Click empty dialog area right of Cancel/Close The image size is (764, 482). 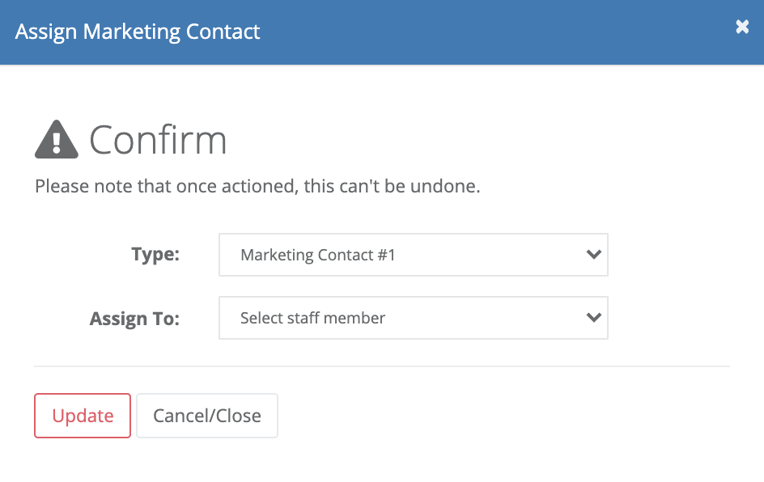pyautogui.click(x=502, y=416)
